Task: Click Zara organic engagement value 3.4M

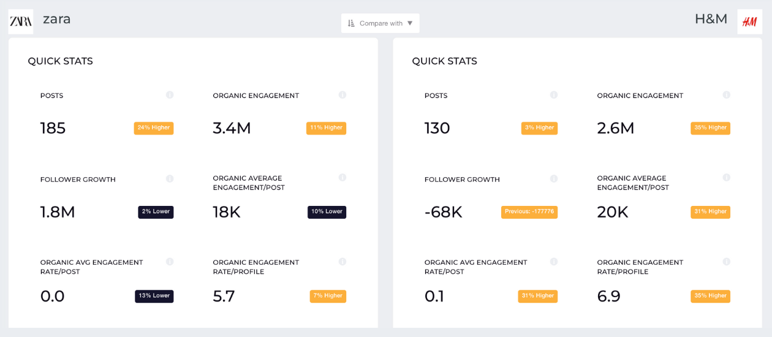Action: pyautogui.click(x=232, y=128)
